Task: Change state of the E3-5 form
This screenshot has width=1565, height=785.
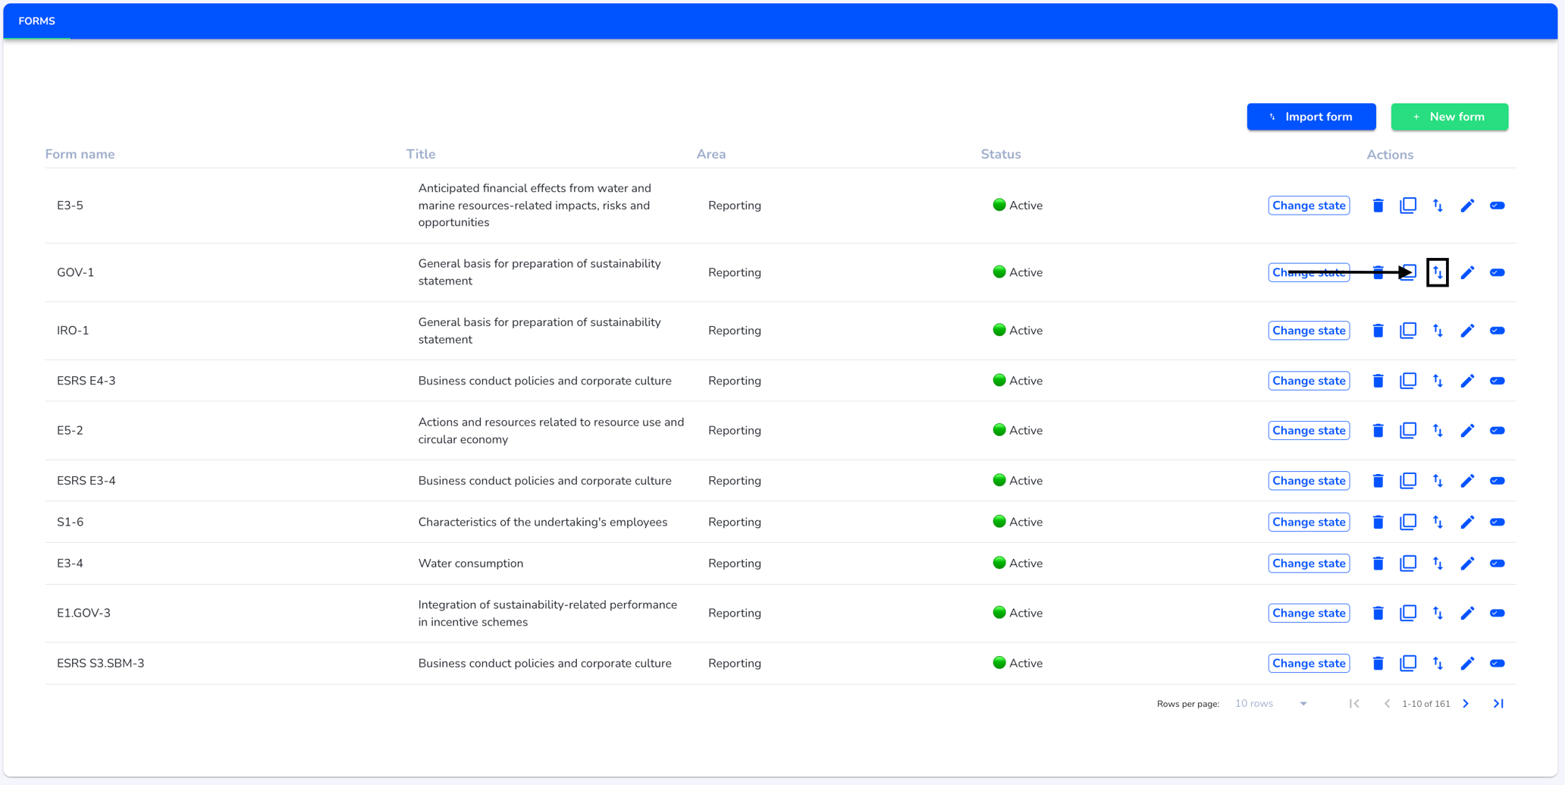Action: point(1309,206)
